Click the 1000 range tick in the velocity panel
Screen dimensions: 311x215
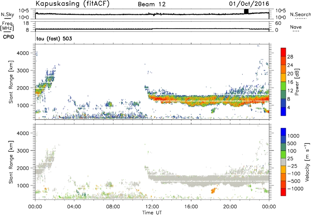click(23, 186)
